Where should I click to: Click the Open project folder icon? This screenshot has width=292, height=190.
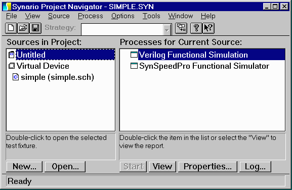[x=23, y=28]
